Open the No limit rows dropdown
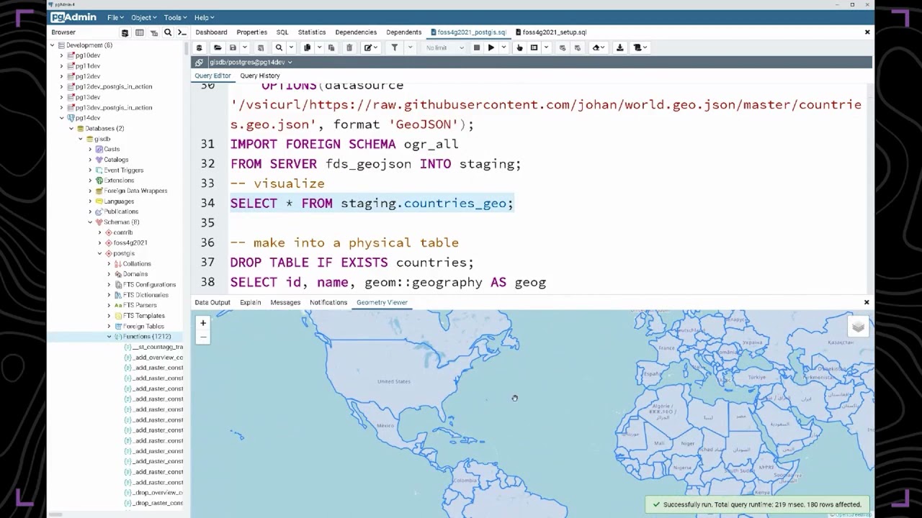922x518 pixels. pyautogui.click(x=444, y=47)
